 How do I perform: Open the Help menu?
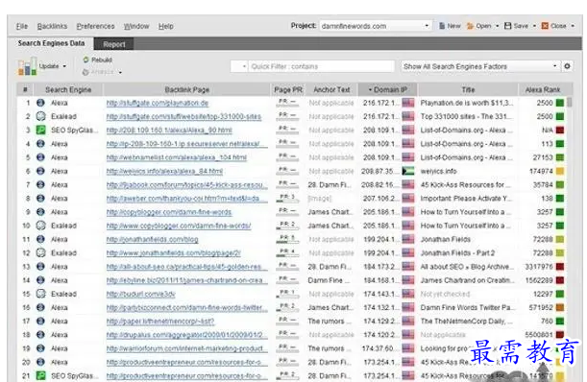[x=165, y=26]
